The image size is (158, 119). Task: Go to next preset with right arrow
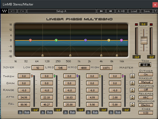click(111, 11)
